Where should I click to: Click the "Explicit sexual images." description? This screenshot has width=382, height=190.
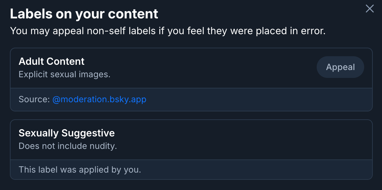tap(64, 74)
